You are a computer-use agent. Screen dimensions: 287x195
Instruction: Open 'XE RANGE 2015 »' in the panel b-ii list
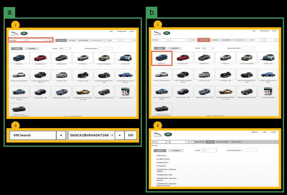coord(163,162)
